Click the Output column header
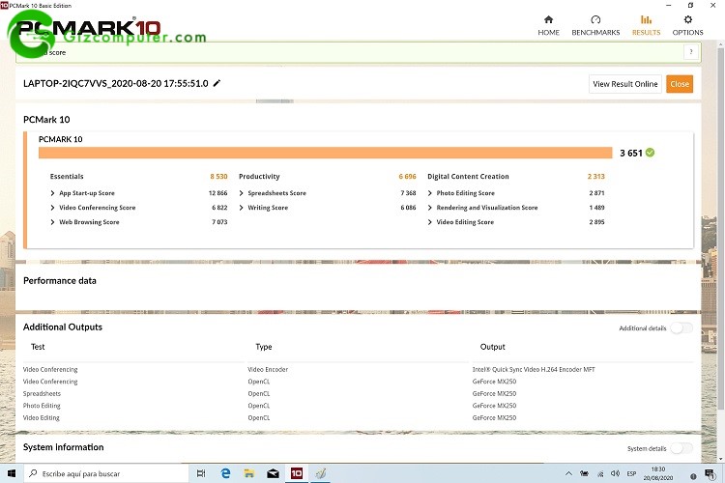The image size is (725, 483). point(492,347)
